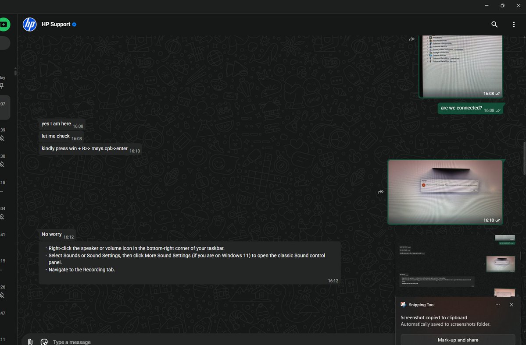Select the 'No worry' message
526x345 pixels.
coord(57,235)
